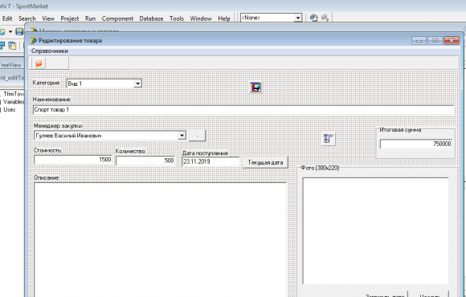This screenshot has height=297, width=466.
Task: Click the small dot button beside manager combo
Action: [x=197, y=136]
